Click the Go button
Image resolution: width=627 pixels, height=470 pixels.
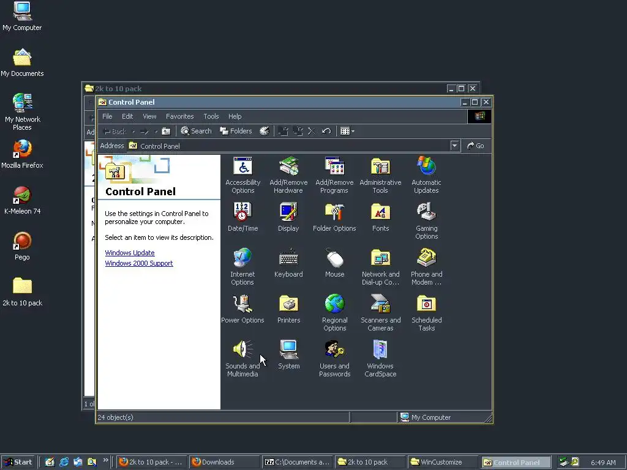[x=476, y=146]
